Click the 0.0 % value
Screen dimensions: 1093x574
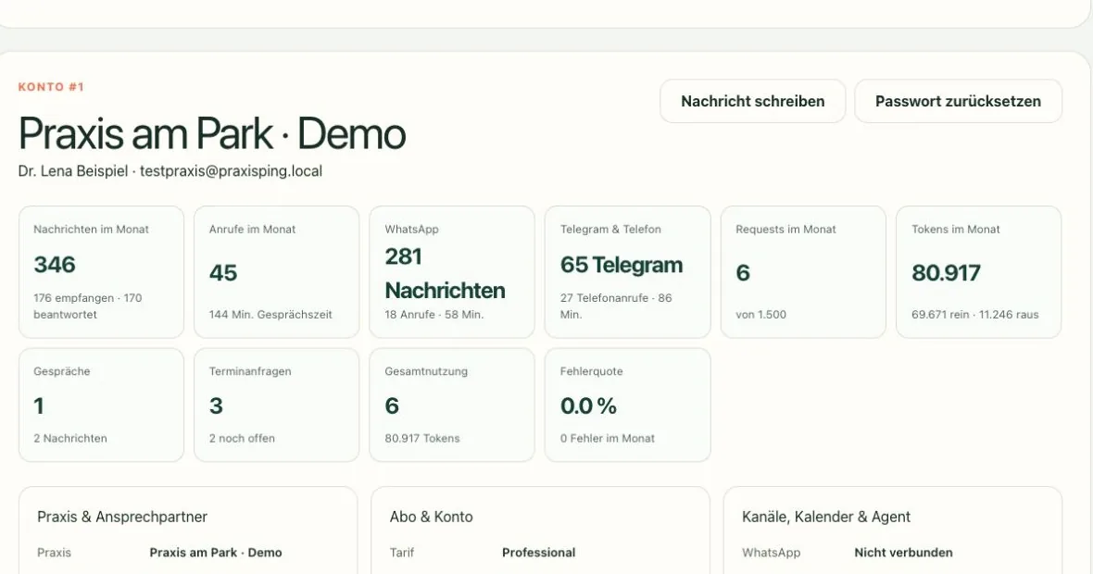click(x=588, y=406)
